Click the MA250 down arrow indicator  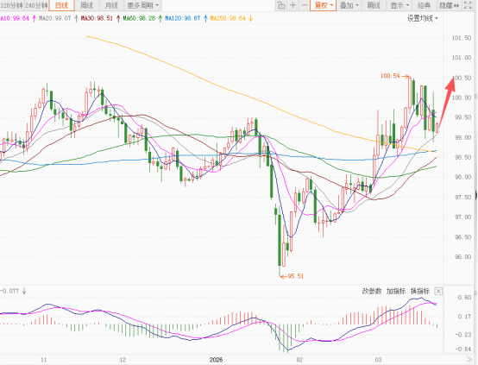tap(250, 19)
